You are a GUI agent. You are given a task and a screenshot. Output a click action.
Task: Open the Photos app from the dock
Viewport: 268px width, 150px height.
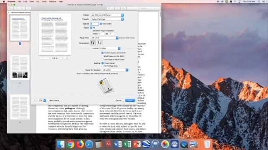165,144
